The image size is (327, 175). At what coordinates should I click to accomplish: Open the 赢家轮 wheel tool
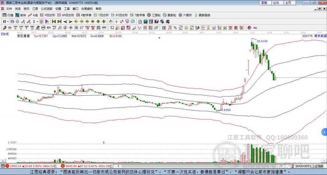tap(170, 15)
